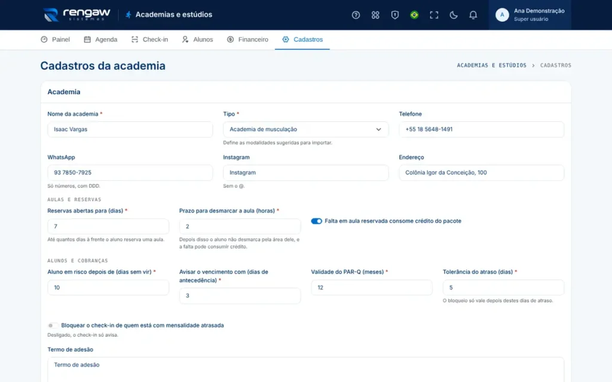Toggle fullscreen mode icon

[434, 15]
